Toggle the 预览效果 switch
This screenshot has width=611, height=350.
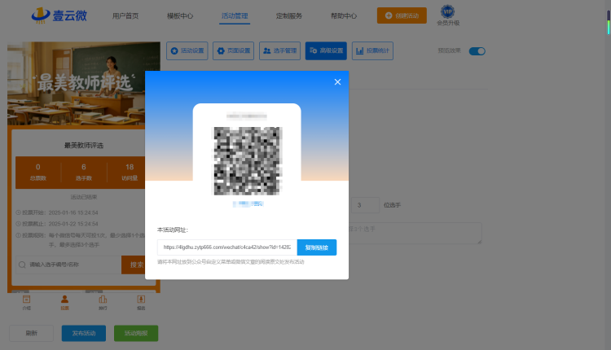point(477,51)
